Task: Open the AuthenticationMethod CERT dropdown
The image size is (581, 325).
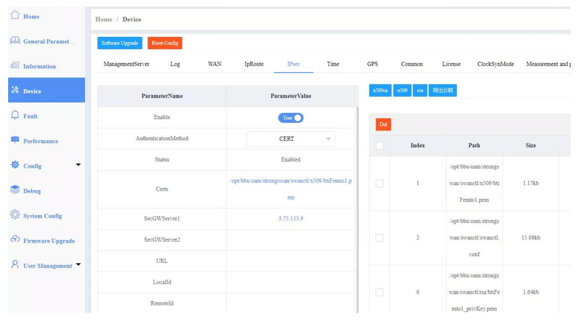Action: (x=290, y=139)
